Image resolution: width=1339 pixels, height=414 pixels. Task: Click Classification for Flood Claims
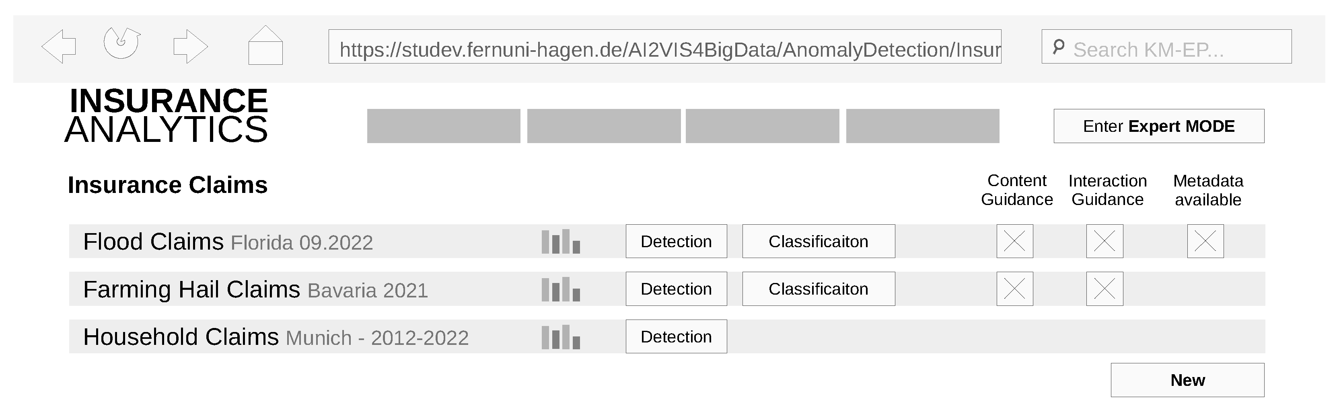[x=818, y=242]
